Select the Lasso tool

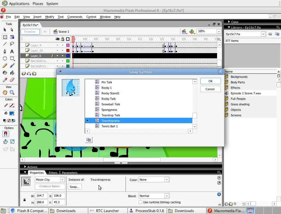pos(12,44)
